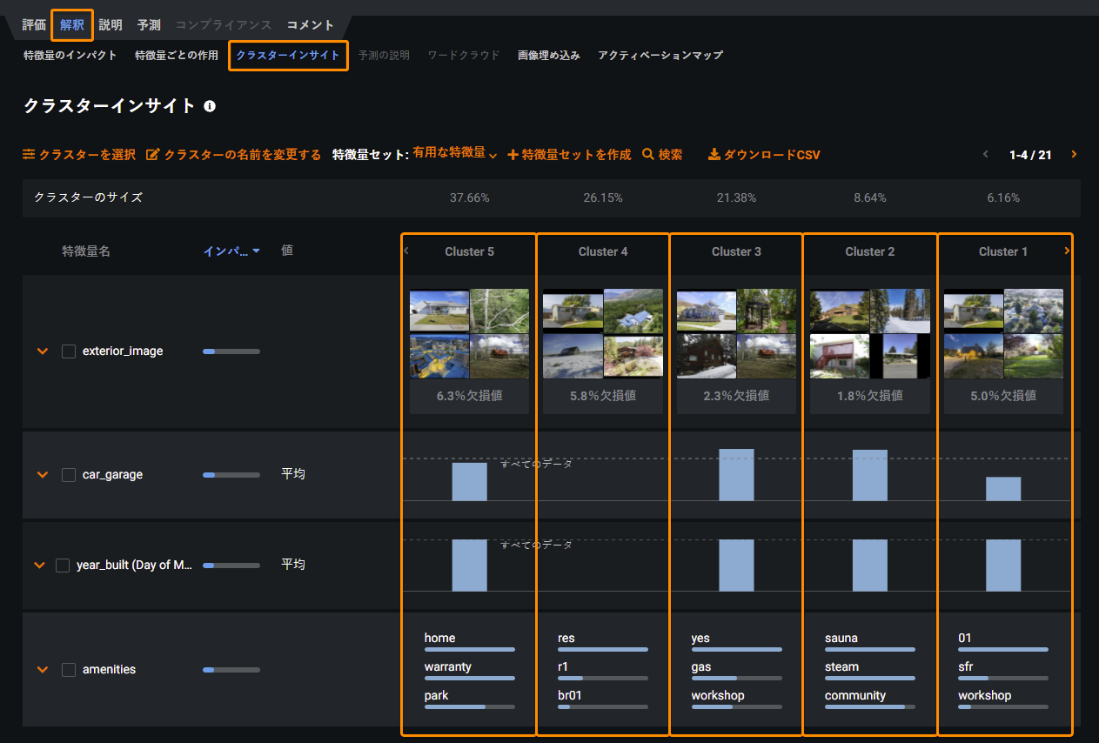Click the Cluster 3 exterior image thumbnails
This screenshot has width=1099, height=743.
coord(736,334)
